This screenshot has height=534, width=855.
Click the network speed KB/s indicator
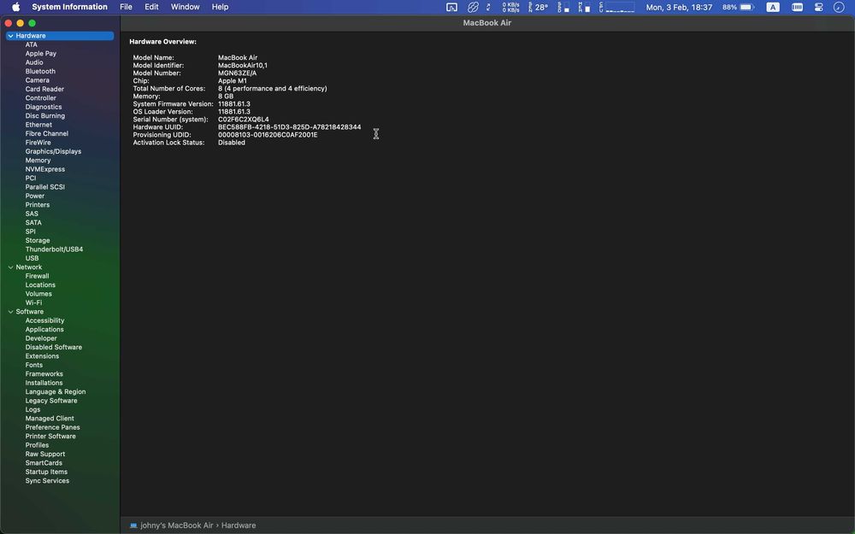[511, 7]
